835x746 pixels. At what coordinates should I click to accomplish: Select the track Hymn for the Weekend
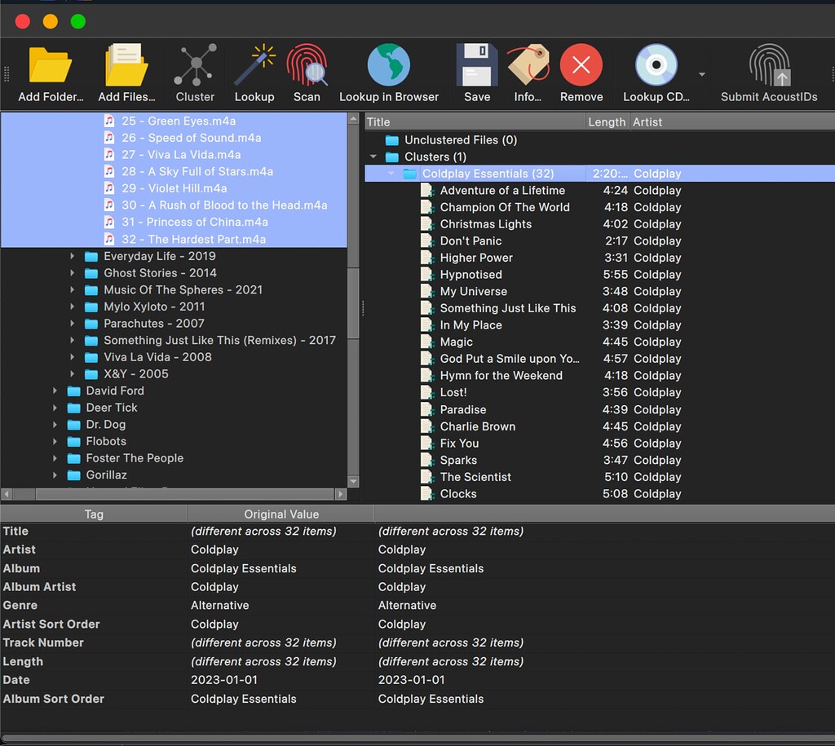pyautogui.click(x=501, y=375)
